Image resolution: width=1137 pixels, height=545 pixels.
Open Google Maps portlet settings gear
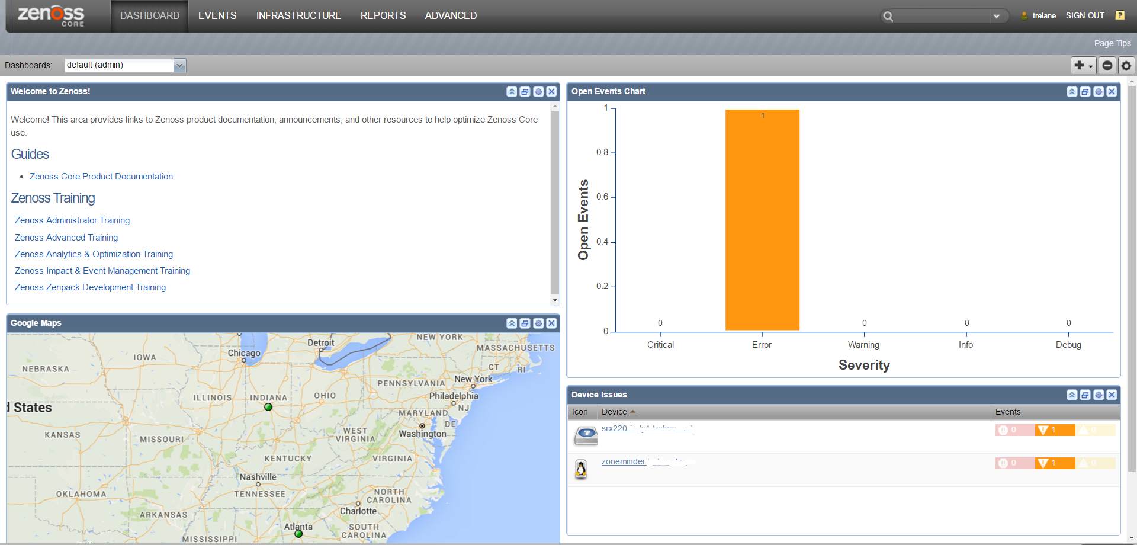coord(538,323)
